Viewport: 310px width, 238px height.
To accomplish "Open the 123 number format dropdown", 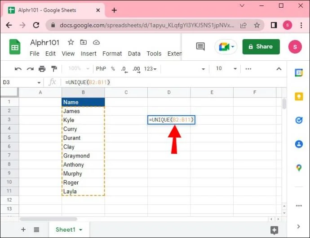I will (150, 69).
